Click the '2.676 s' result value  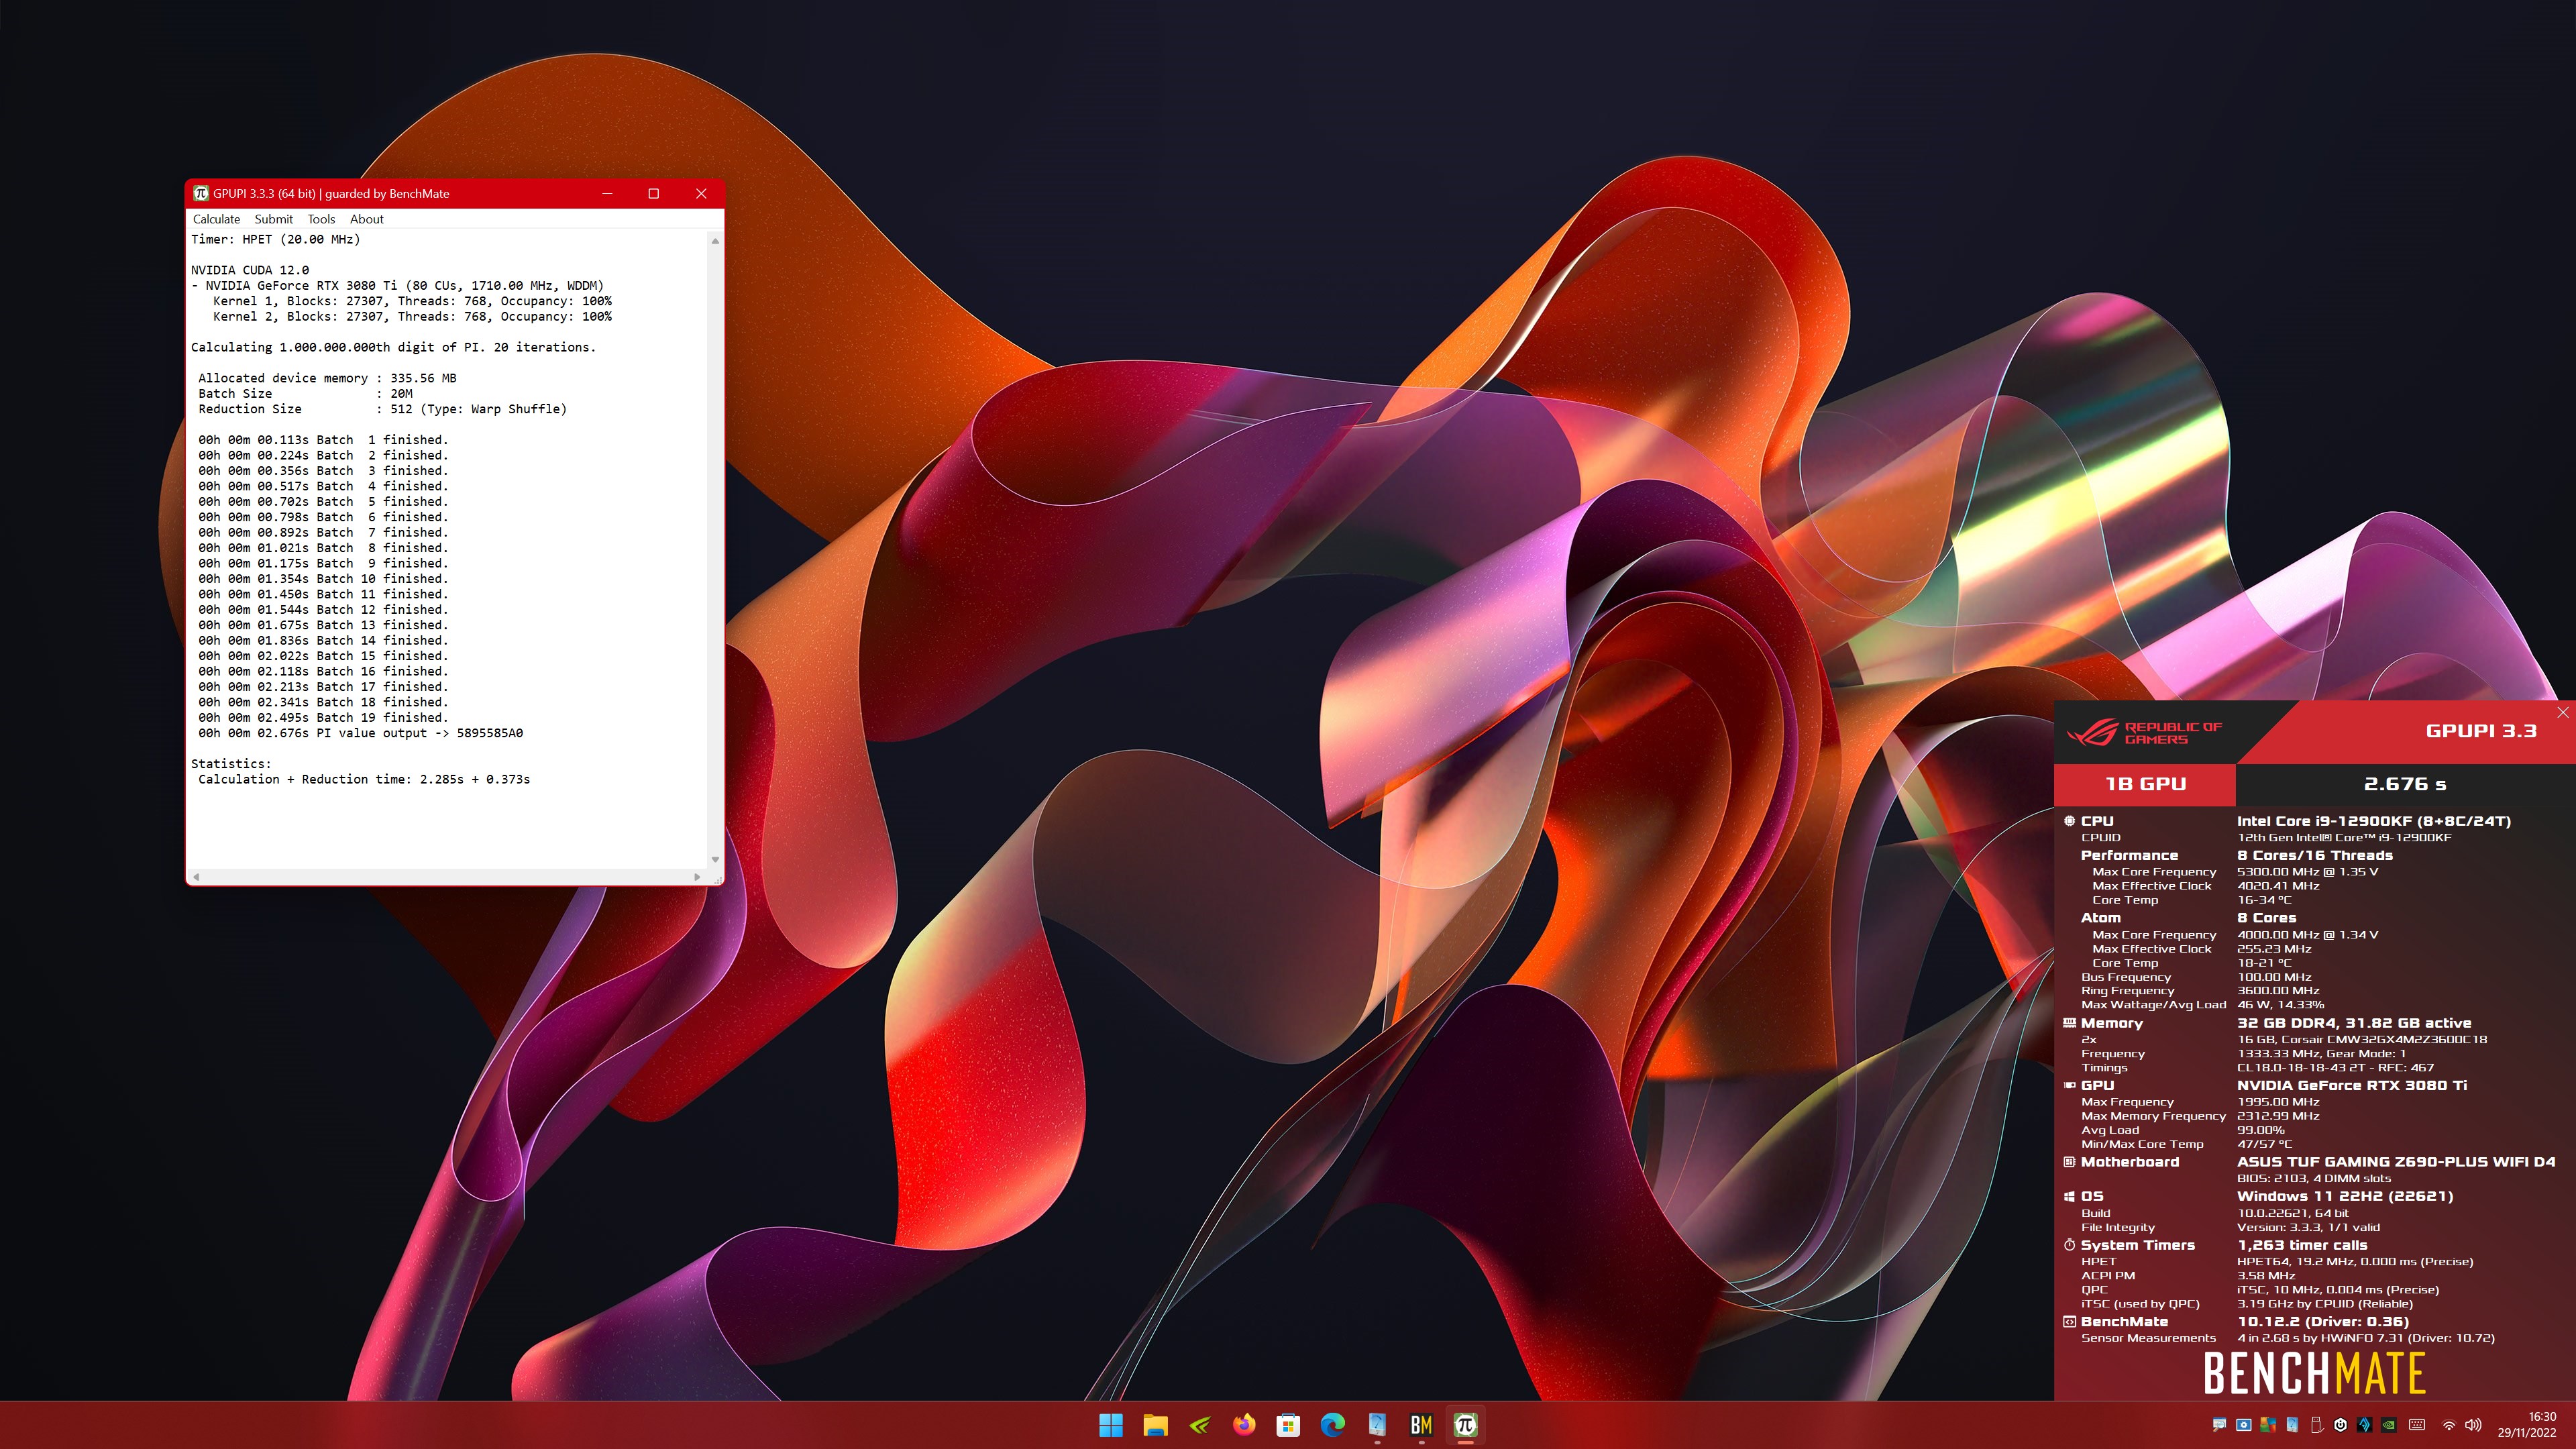coord(2405,784)
